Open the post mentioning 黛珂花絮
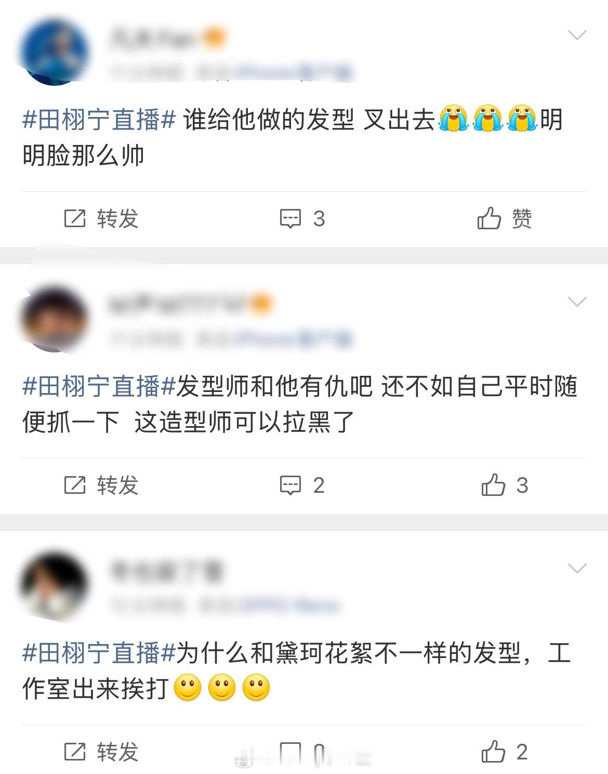The image size is (608, 774). pos(297,671)
